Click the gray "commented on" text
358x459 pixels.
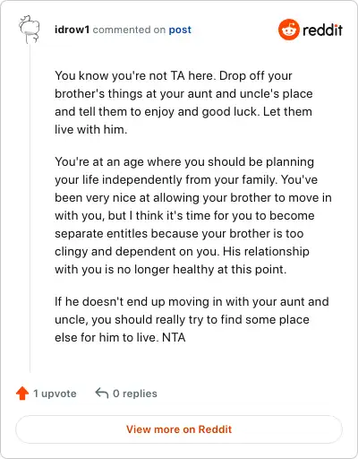tap(129, 30)
